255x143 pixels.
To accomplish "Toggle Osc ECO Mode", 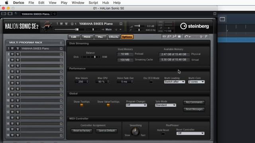I will (x=151, y=82).
